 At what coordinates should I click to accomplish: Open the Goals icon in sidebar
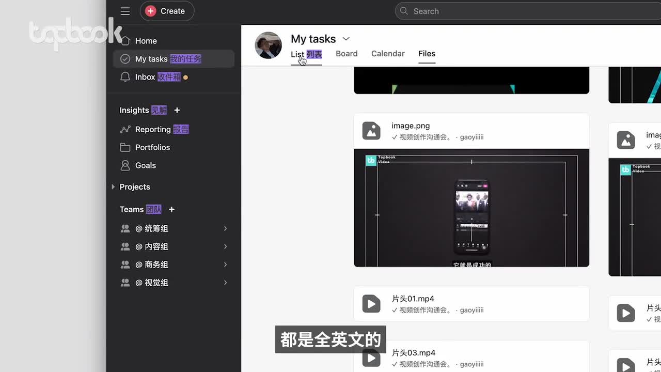click(x=125, y=165)
